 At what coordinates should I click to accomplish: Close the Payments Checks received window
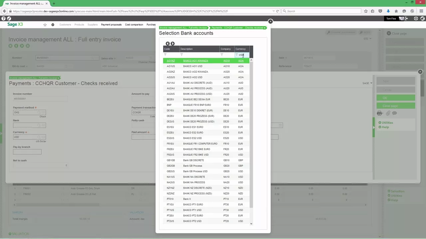click(420, 72)
